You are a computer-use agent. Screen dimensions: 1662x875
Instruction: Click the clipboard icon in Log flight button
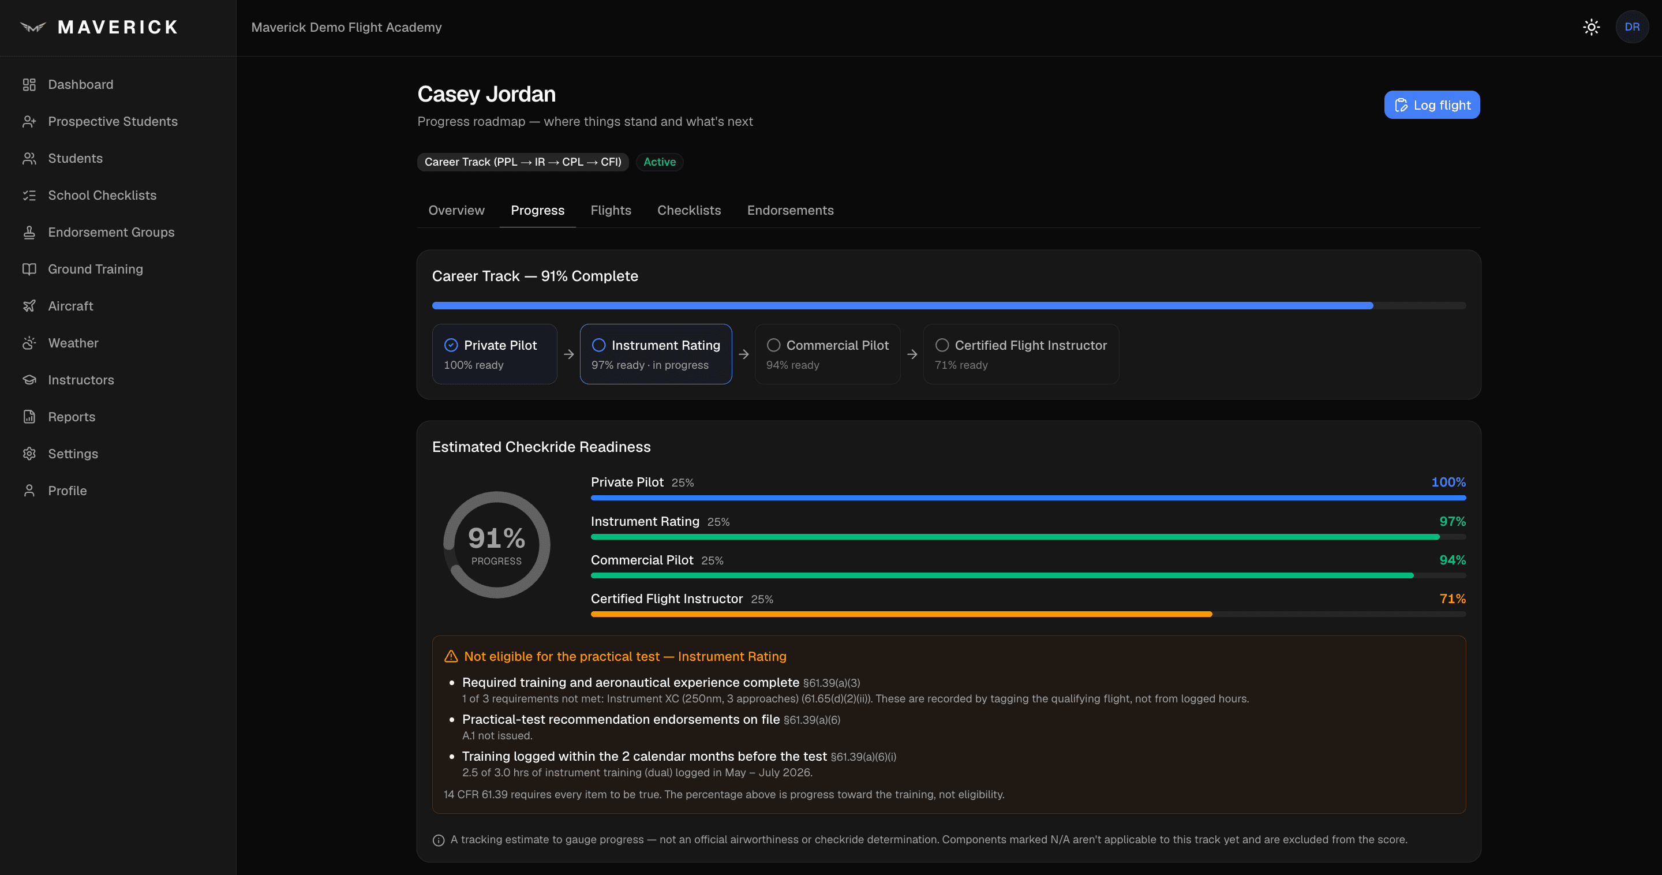pos(1401,105)
